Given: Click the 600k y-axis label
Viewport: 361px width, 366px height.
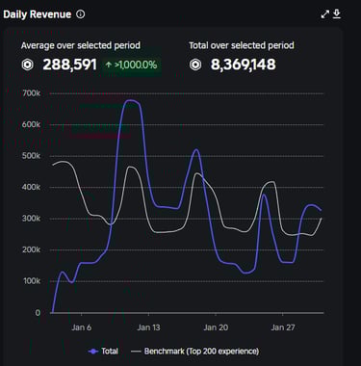Looking at the screenshot, I should 32,124.
